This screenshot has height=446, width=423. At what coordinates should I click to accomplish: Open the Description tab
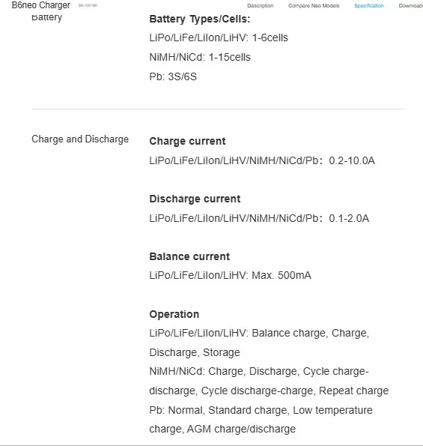[x=260, y=6]
